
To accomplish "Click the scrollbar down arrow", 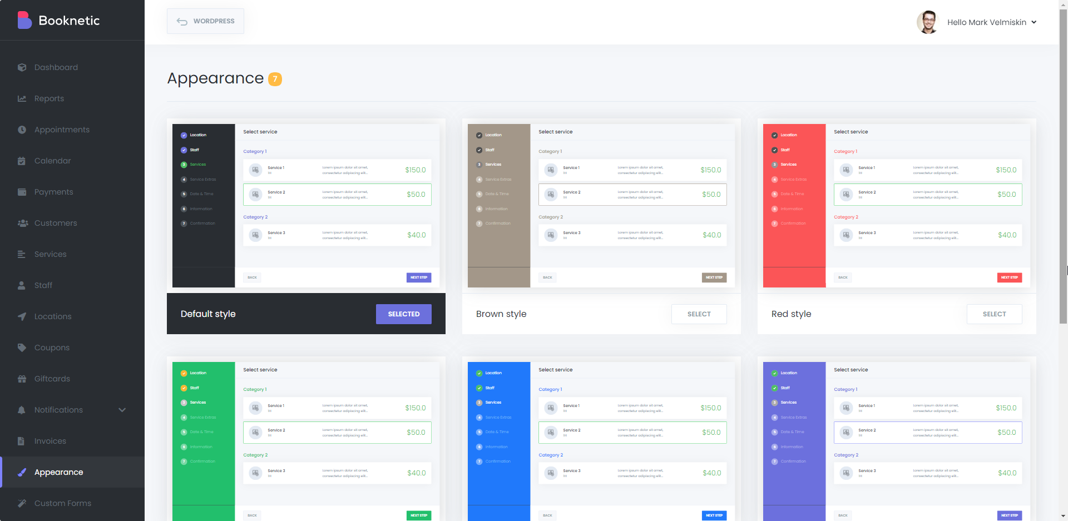I will pos(1063,517).
